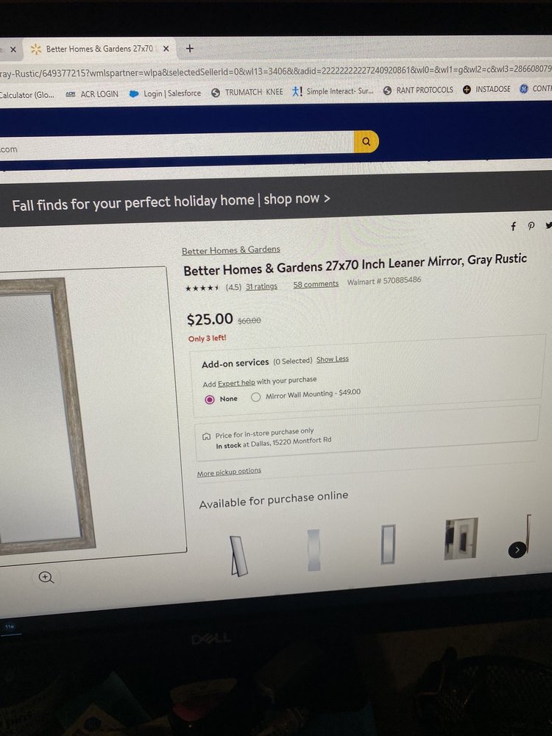Expand More pickup options
Viewport: 552px width, 736px height.
[x=229, y=472]
